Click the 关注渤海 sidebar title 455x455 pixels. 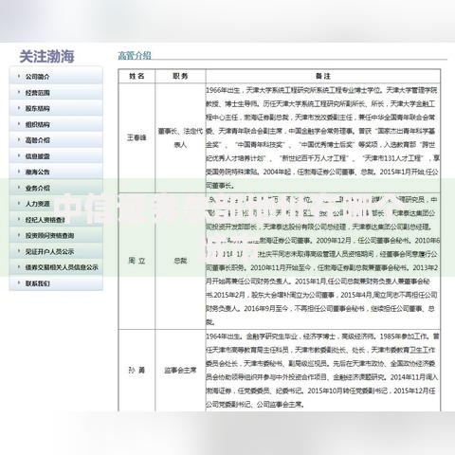(x=46, y=56)
